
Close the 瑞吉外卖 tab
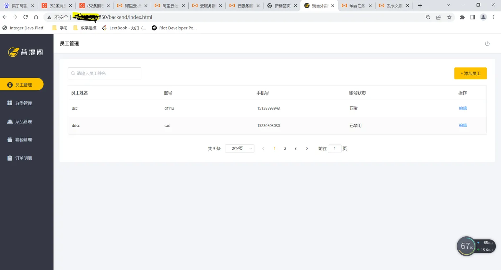(333, 6)
